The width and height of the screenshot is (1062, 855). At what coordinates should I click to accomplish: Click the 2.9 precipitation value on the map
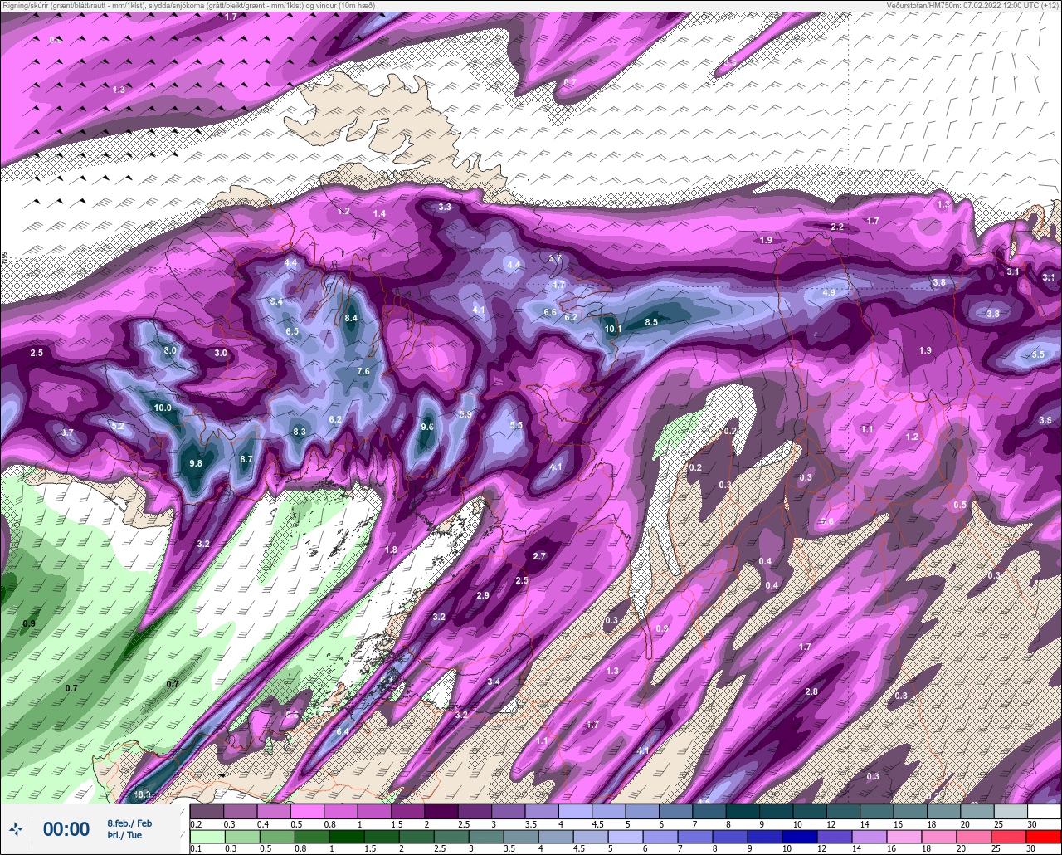tap(483, 595)
